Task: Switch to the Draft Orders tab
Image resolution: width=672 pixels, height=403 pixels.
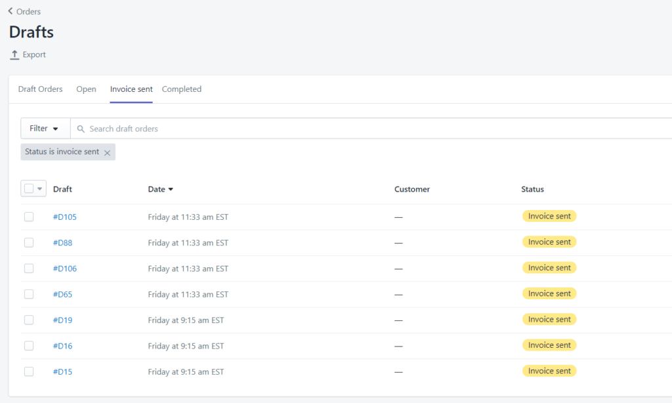Action: click(41, 89)
